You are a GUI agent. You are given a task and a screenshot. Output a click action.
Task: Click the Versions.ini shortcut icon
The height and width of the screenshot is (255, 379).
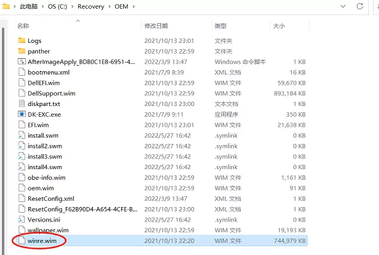pyautogui.click(x=21, y=220)
